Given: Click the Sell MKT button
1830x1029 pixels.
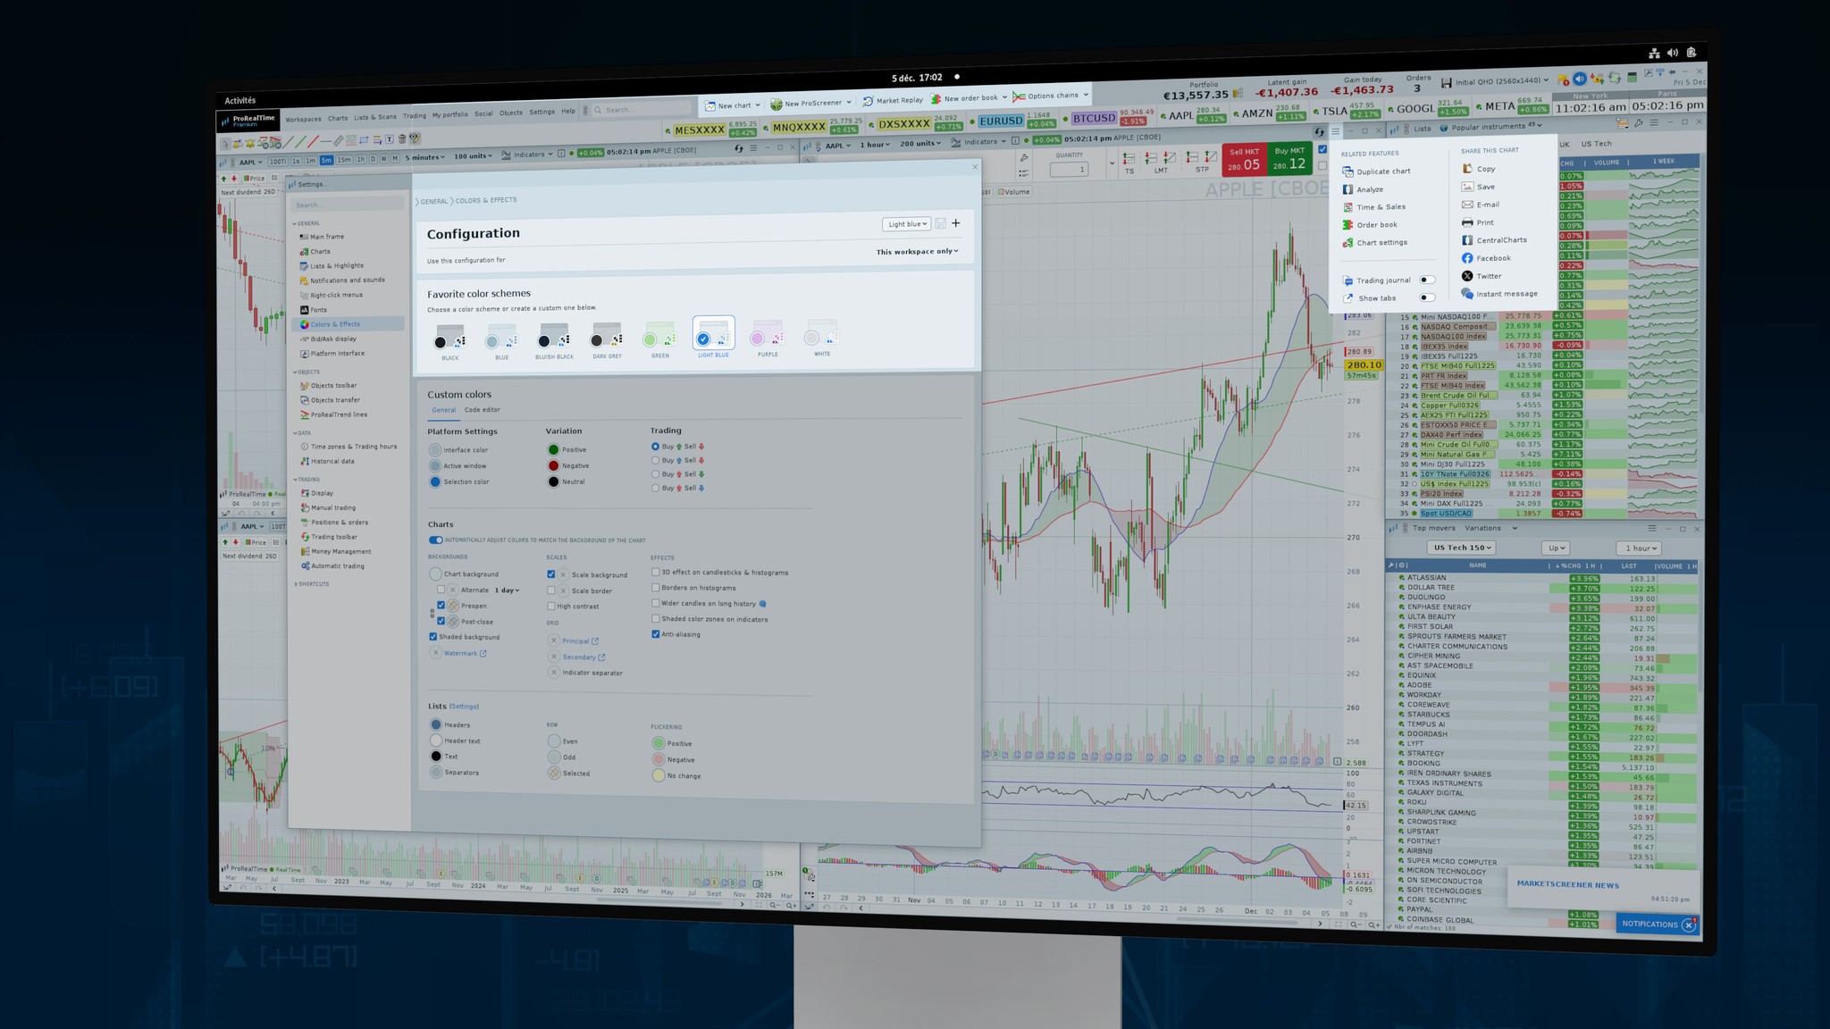Looking at the screenshot, I should tap(1244, 160).
